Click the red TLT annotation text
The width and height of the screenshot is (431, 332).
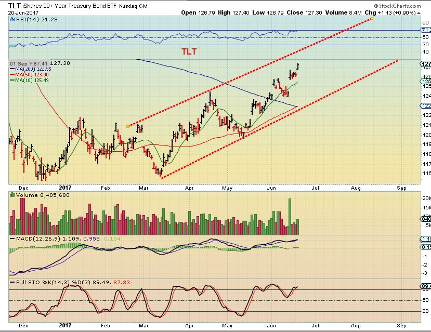tap(189, 51)
